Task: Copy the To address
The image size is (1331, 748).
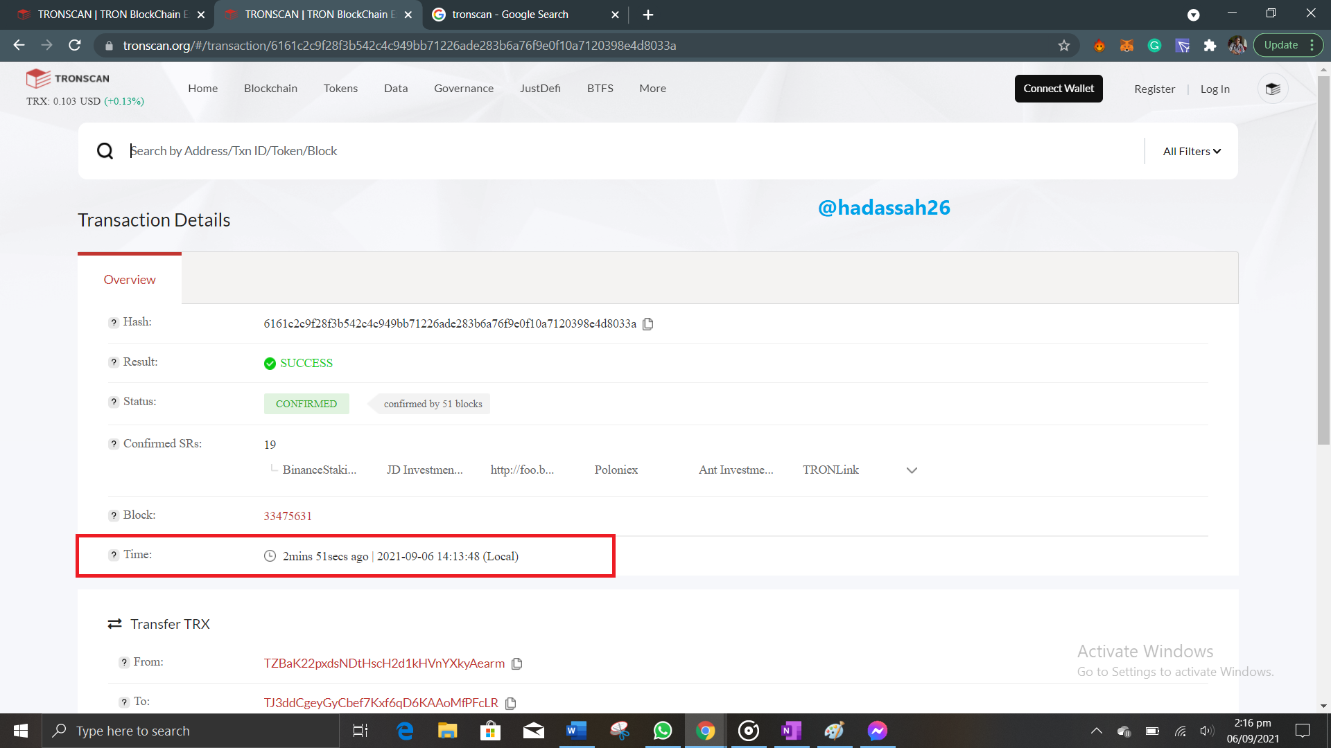Action: point(511,703)
